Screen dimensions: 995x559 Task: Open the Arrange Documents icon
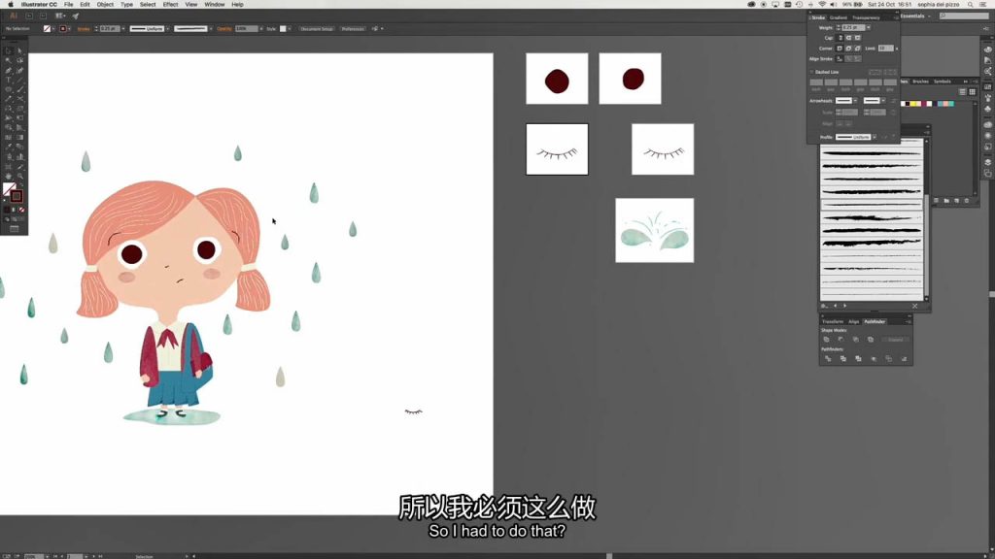[59, 16]
